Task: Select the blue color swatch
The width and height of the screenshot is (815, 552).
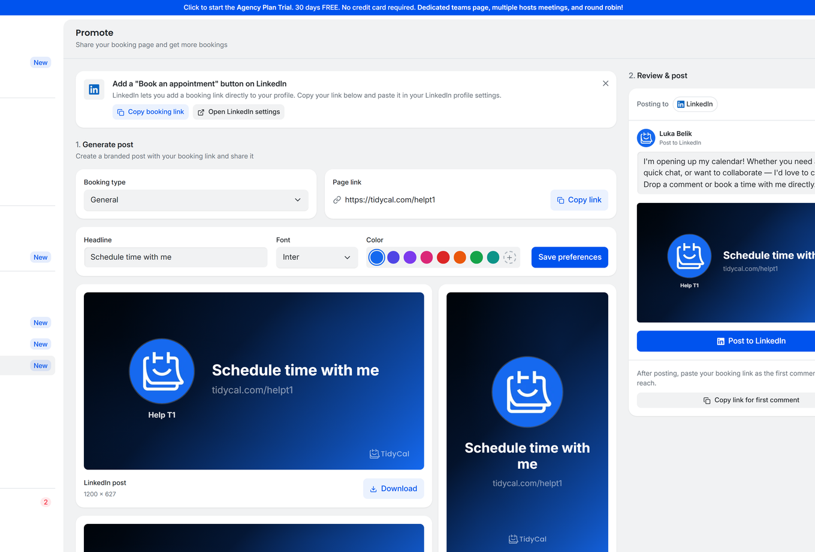Action: click(376, 257)
